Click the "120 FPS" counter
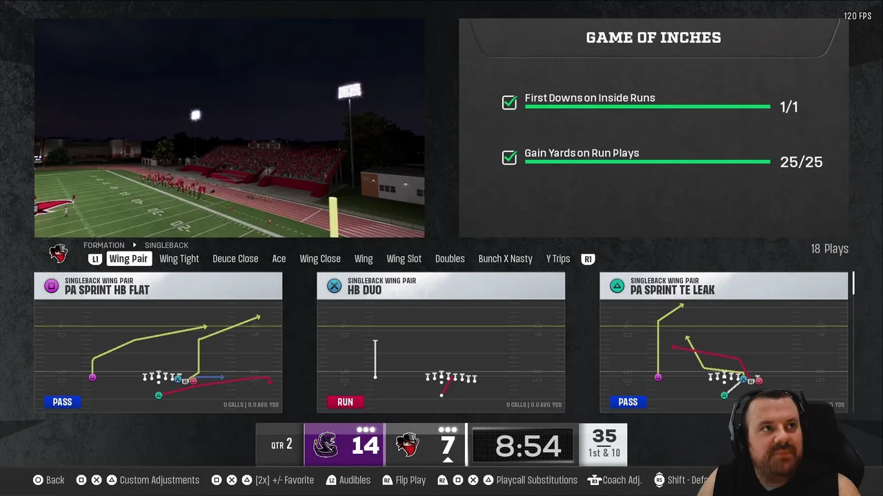The image size is (883, 496). coord(857,16)
